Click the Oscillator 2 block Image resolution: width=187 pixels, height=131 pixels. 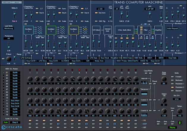tap(51, 30)
